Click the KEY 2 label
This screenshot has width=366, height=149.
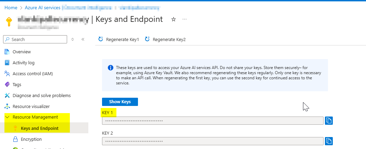click(x=108, y=133)
